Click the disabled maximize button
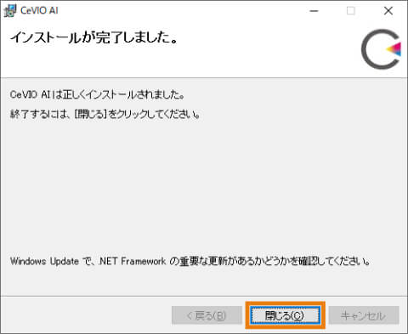This screenshot has width=408, height=334. pos(351,11)
